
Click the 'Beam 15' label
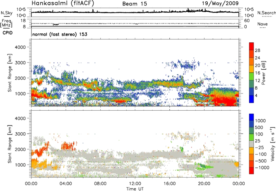pos(135,4)
